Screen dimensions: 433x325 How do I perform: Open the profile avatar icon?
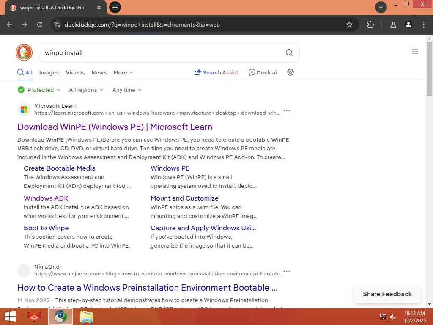[x=408, y=25]
